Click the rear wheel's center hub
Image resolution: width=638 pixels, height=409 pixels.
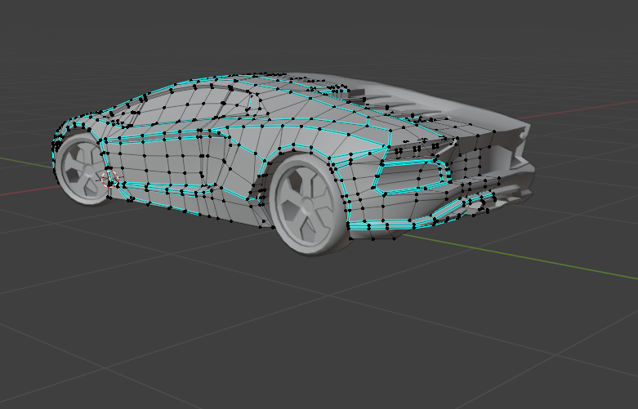[307, 204]
